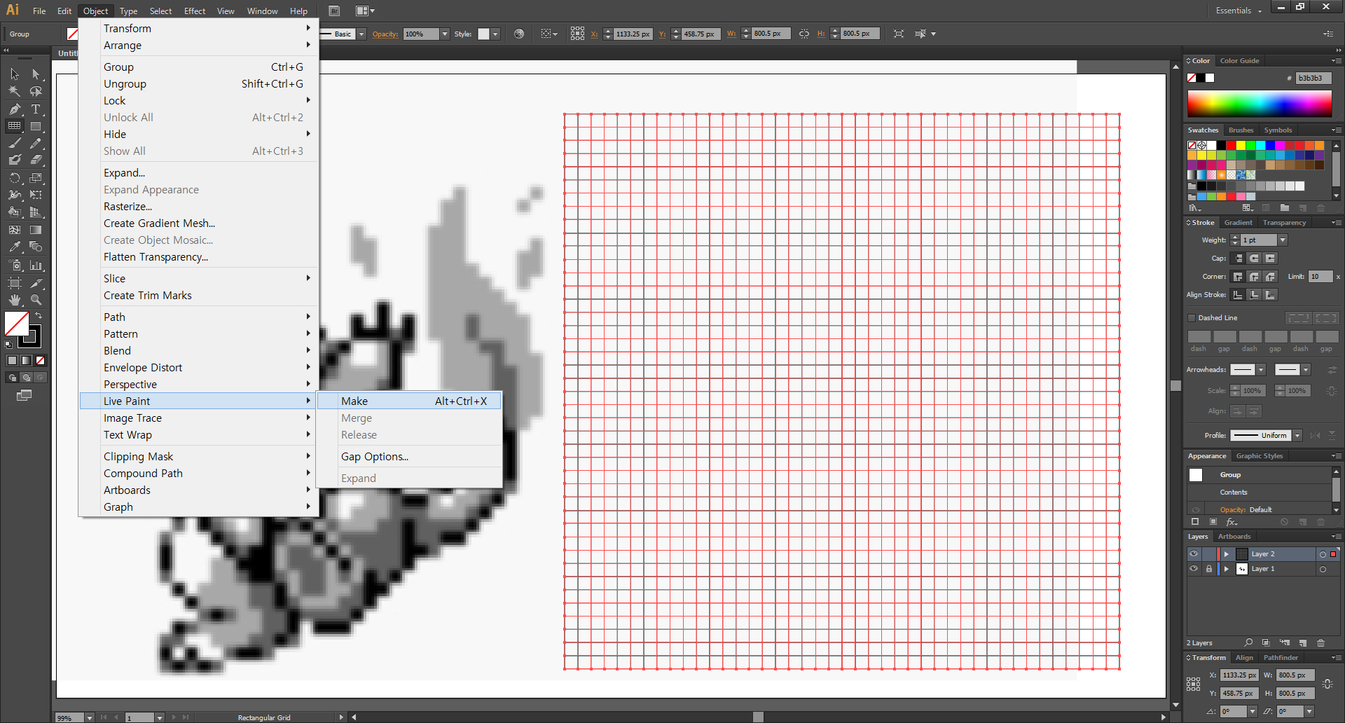
Task: Select the Zoom tool
Action: click(36, 299)
